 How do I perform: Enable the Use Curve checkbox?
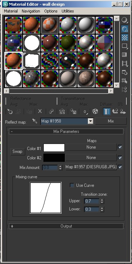[x=72, y=185]
